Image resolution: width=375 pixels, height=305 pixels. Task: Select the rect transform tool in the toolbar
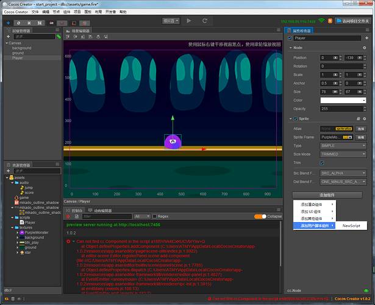coord(40,23)
